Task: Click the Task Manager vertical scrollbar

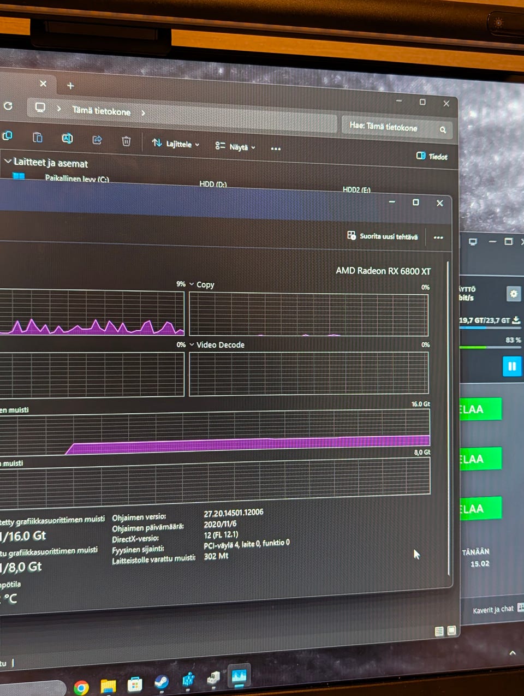Action: (x=448, y=418)
